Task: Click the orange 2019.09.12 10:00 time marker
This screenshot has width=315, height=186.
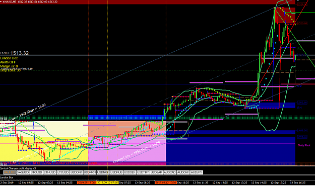Action: [x=165, y=182]
